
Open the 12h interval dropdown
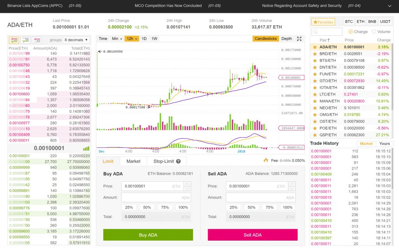pos(132,39)
